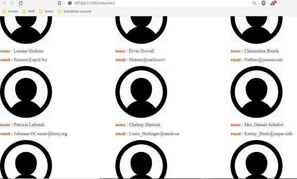
Task: Go back with the browser back arrow
Action: click(4, 3)
